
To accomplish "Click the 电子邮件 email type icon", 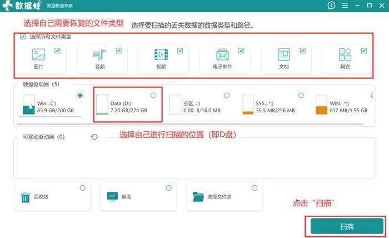I will [x=222, y=54].
